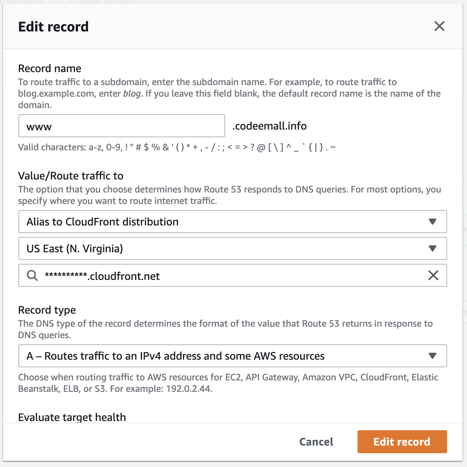Click into the cloudfront.net search box
The width and height of the screenshot is (467, 467).
pos(233,275)
